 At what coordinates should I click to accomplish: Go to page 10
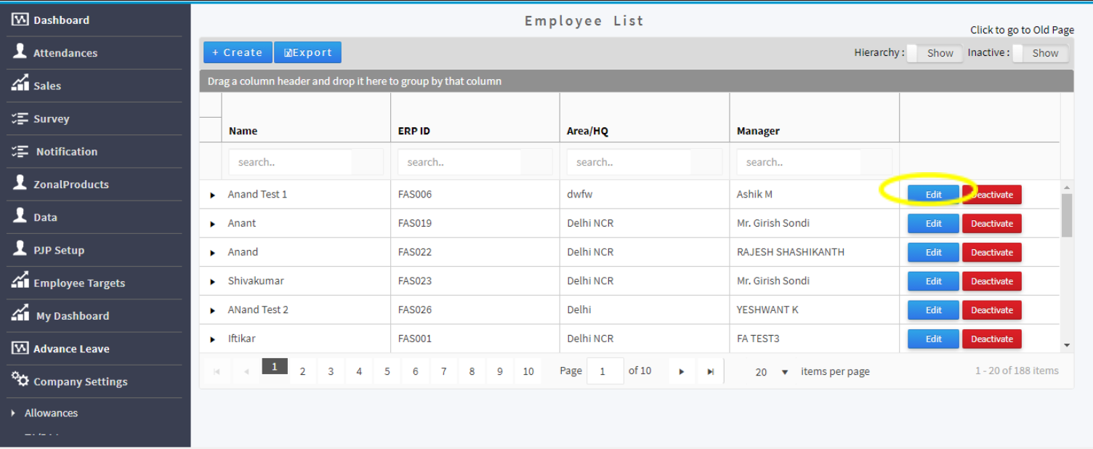(x=528, y=371)
